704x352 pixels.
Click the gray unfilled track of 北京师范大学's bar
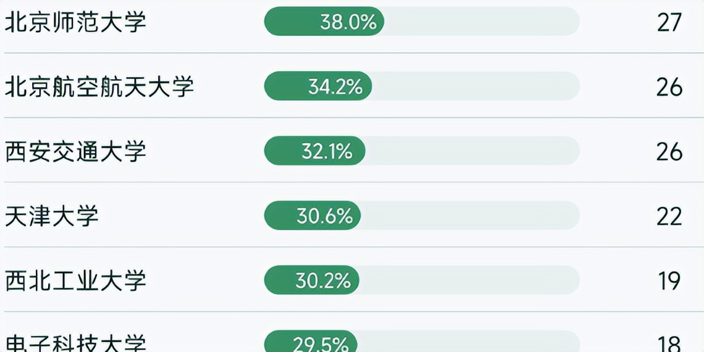tap(482, 22)
